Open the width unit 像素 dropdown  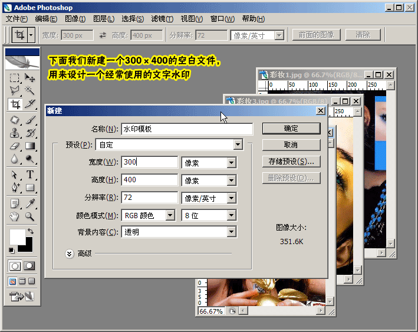tap(231, 163)
